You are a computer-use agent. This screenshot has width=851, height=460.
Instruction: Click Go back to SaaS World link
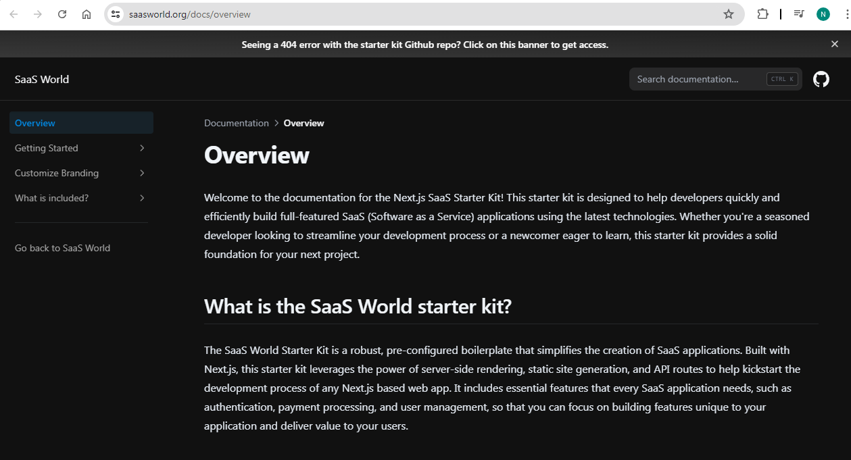pyautogui.click(x=62, y=248)
